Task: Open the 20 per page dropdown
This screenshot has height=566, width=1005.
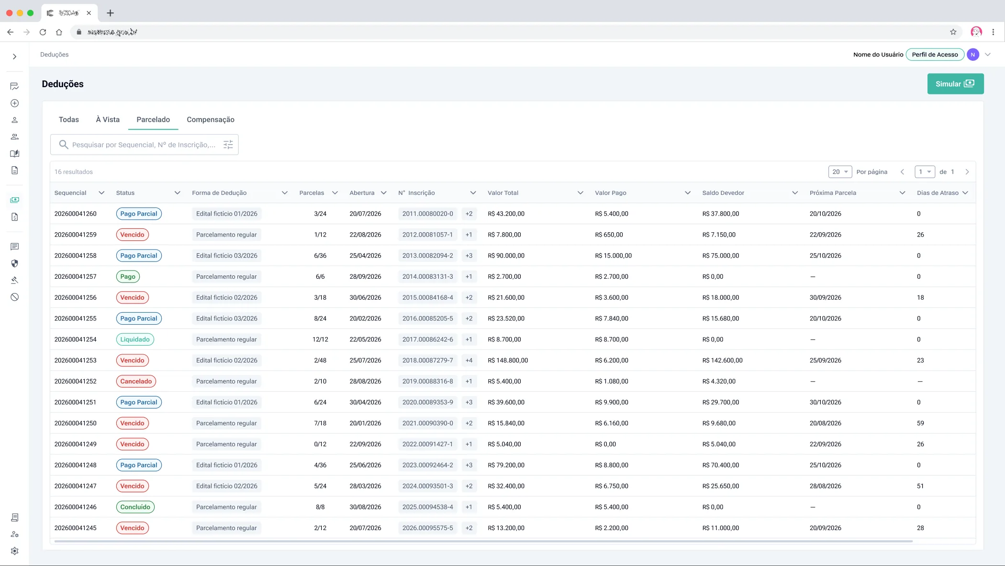Action: point(840,172)
